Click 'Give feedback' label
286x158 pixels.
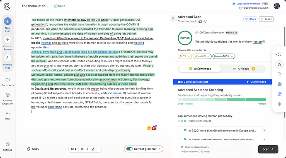coord(187,21)
